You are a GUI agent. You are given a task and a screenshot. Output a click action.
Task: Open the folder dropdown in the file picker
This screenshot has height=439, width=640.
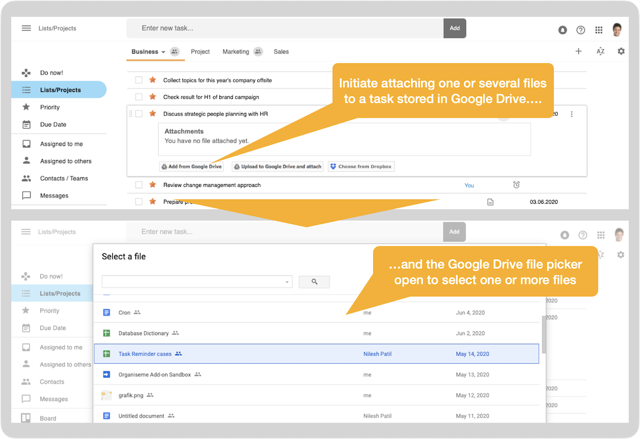tap(286, 281)
